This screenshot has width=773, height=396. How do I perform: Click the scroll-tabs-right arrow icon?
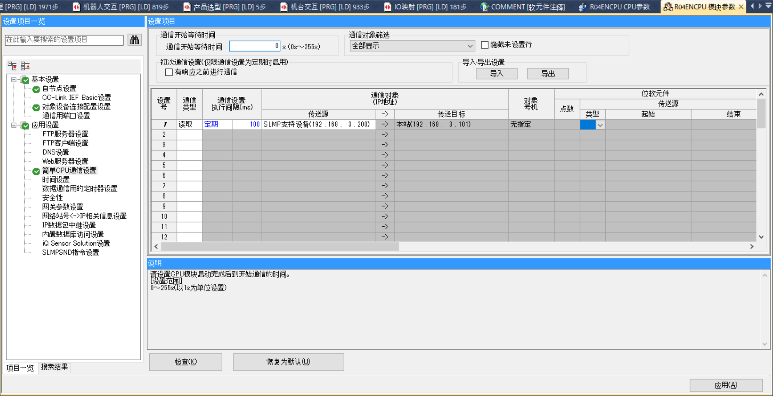click(x=760, y=6)
